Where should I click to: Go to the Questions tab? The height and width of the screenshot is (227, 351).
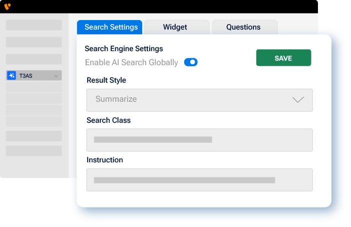(243, 27)
